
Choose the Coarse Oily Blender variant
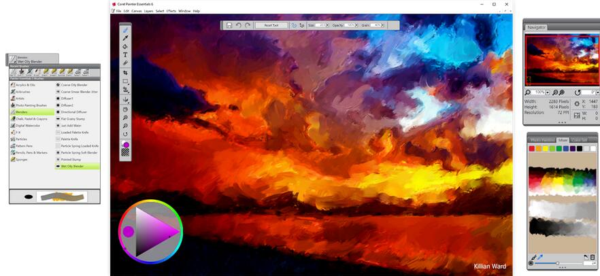click(78, 85)
